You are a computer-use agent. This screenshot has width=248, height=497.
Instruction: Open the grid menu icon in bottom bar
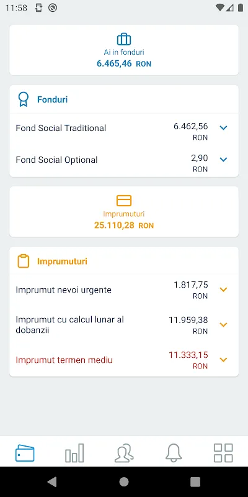pos(223,454)
